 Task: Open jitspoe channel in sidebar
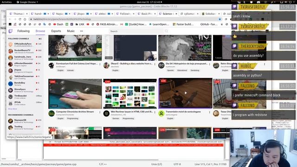tap(25, 71)
